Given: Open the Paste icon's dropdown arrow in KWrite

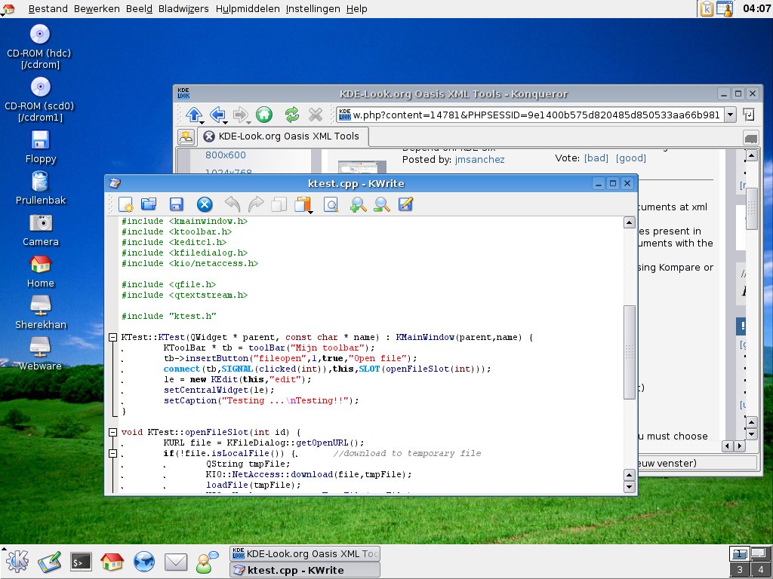Looking at the screenshot, I should click(x=310, y=212).
